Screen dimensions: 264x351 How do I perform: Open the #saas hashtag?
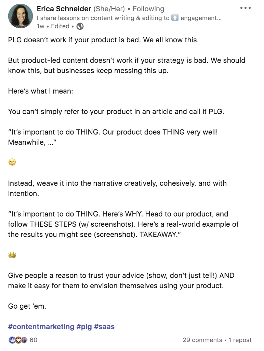(105, 326)
